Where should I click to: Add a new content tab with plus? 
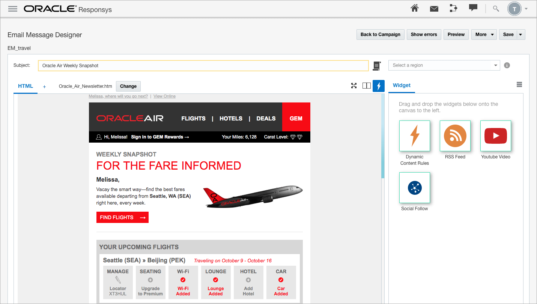click(44, 87)
